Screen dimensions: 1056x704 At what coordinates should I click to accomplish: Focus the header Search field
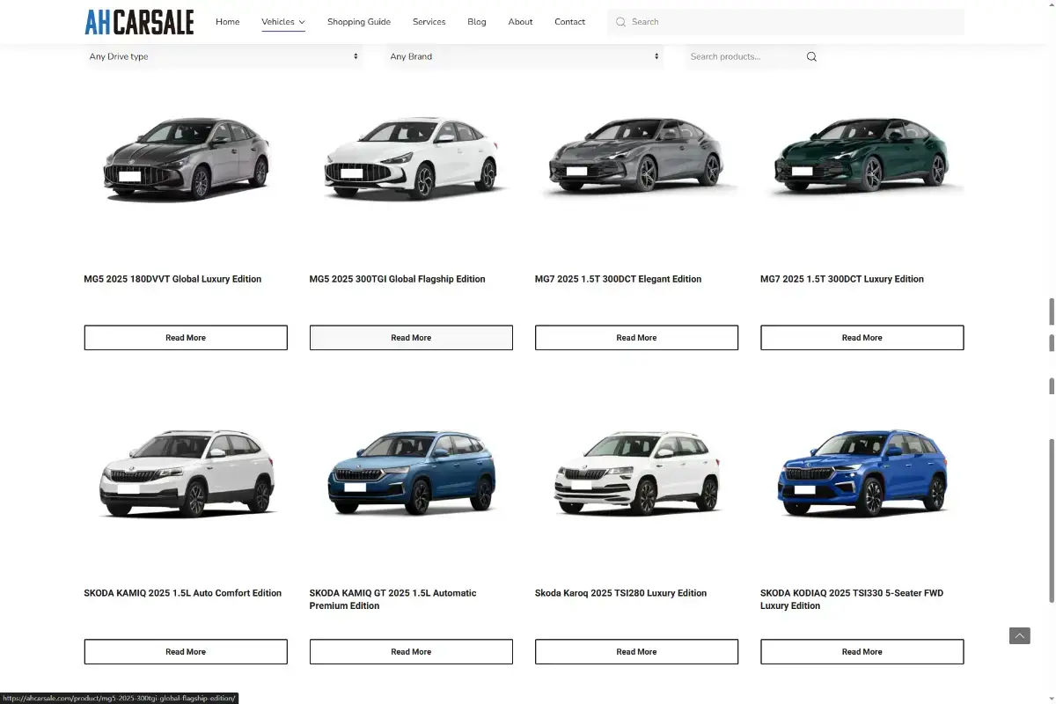point(786,22)
